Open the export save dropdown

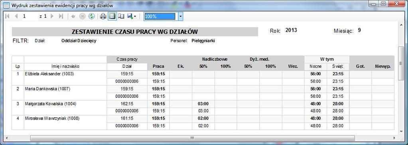pyautogui.click(x=131, y=16)
